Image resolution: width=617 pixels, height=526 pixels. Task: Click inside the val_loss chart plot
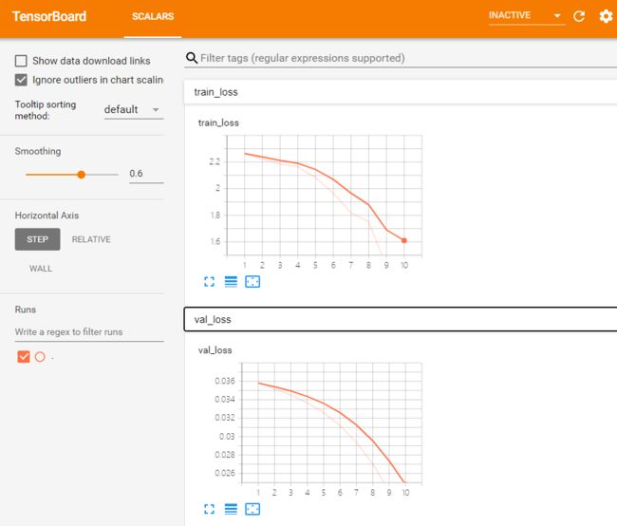[331, 423]
